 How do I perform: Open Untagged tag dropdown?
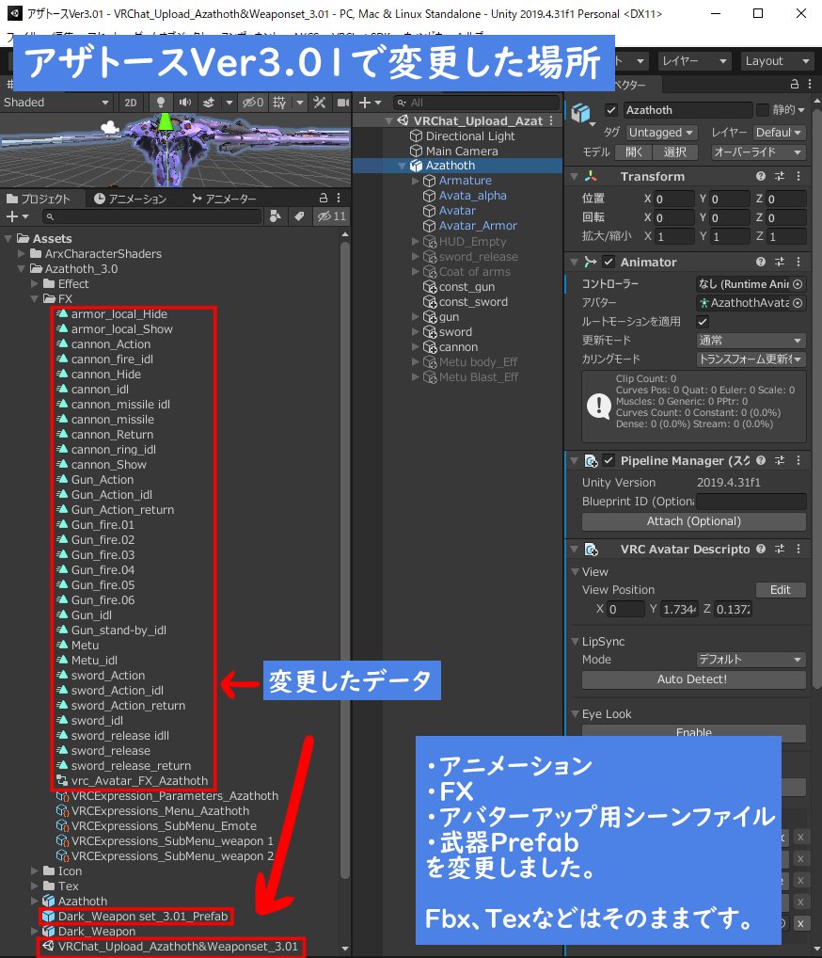[661, 133]
